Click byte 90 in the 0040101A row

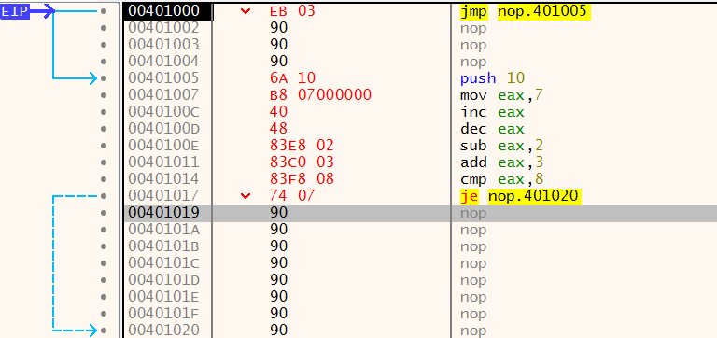tap(278, 229)
